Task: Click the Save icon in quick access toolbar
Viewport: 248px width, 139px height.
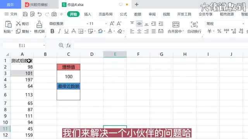Action: point(25,14)
